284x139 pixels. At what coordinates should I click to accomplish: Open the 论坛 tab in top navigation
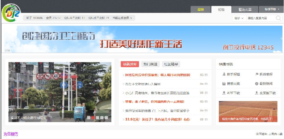(221, 10)
